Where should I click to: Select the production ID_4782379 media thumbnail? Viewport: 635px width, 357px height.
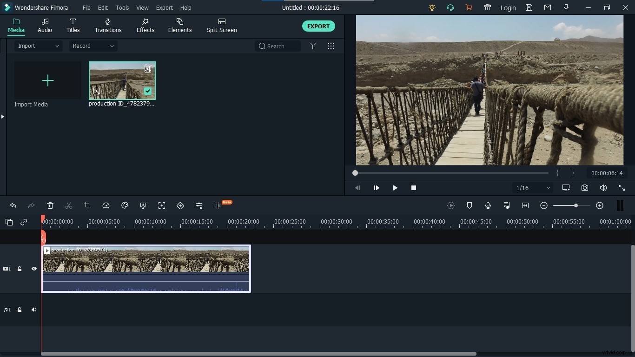click(122, 80)
